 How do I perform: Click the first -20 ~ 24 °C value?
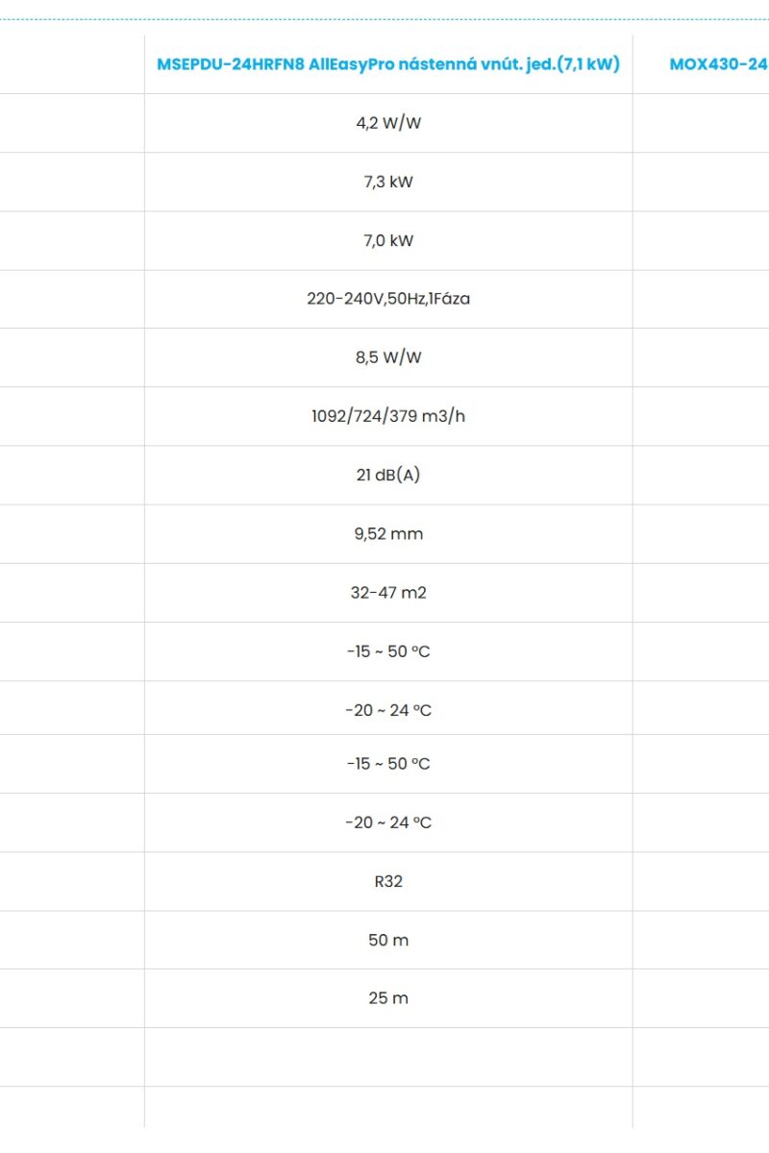coord(388,710)
